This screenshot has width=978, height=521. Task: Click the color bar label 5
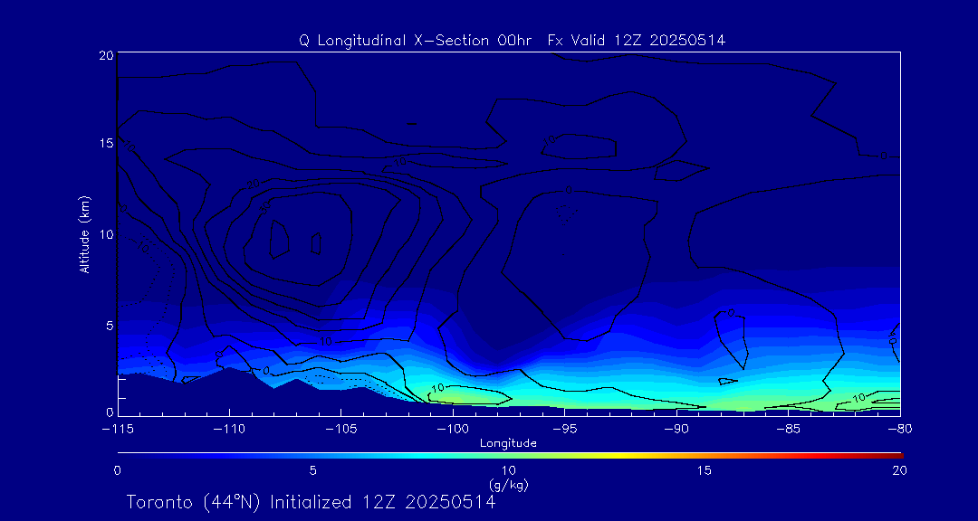click(312, 470)
